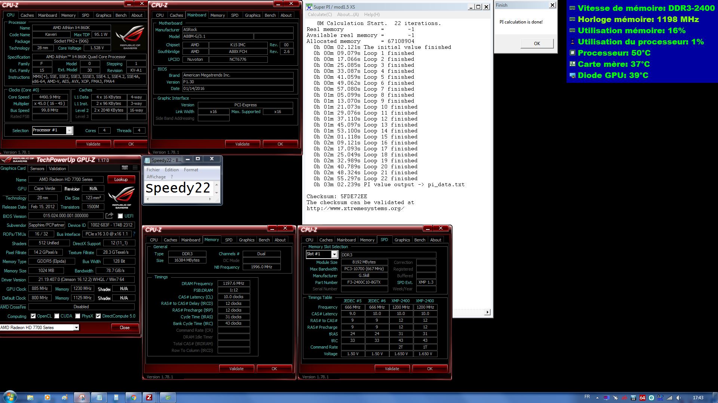Click the DRAM Frequency value 1197.6 MHz
718x403 pixels.
tap(233, 284)
